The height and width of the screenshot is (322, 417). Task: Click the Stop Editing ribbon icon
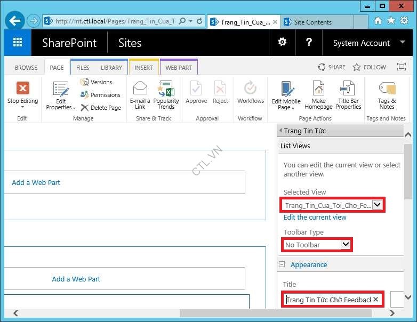(x=22, y=88)
